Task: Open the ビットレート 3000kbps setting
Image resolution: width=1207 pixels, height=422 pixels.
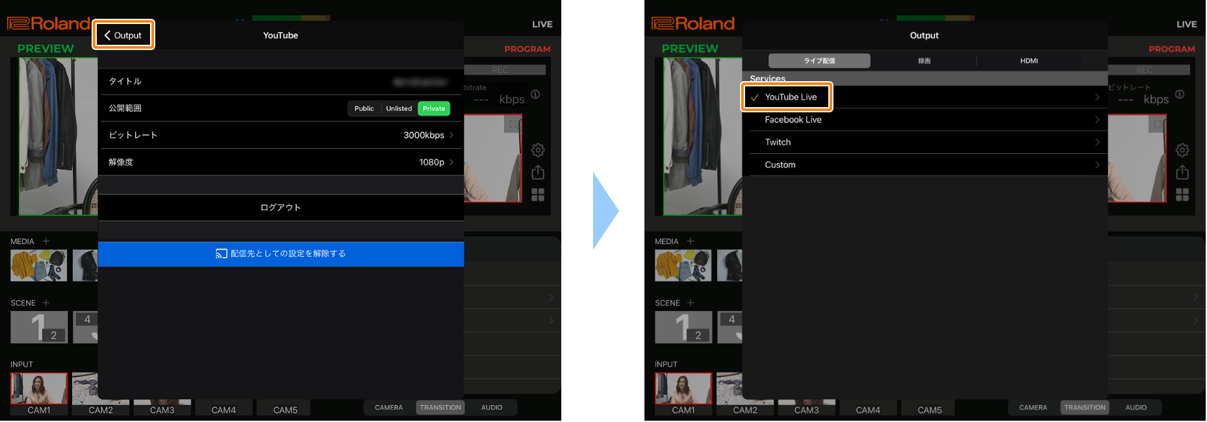Action: tap(281, 135)
